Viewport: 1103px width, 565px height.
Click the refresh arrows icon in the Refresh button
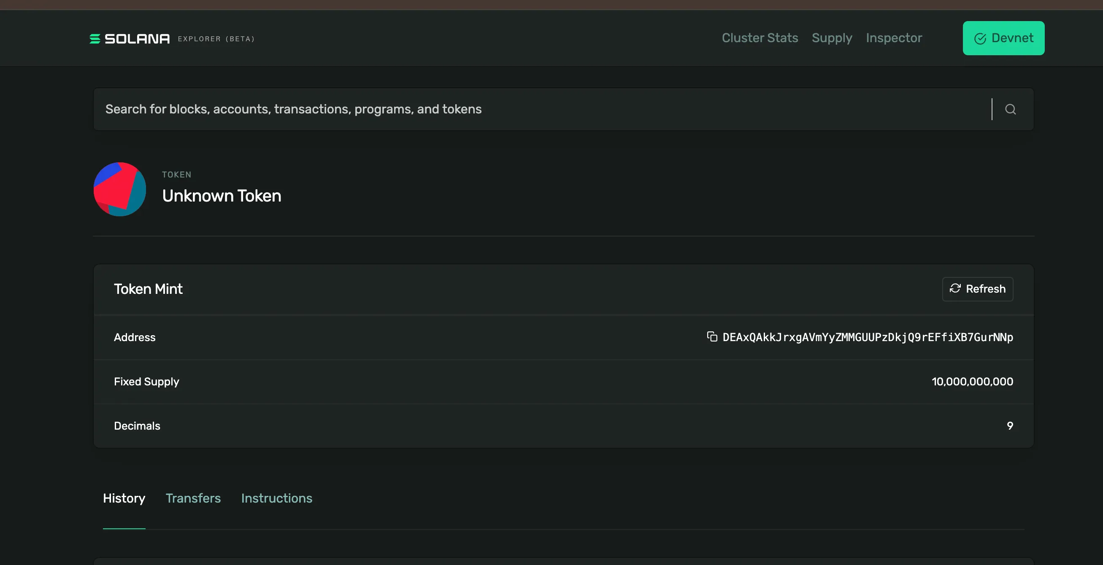tap(956, 289)
